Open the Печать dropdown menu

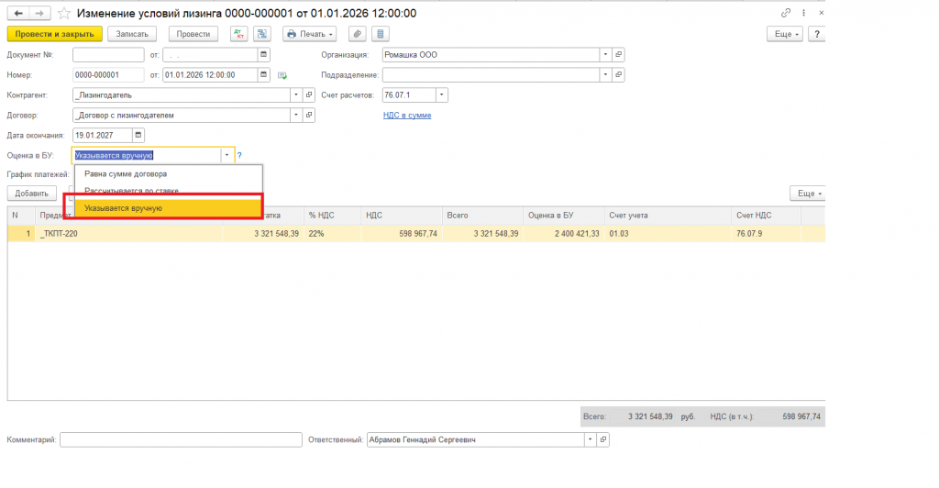pos(310,34)
